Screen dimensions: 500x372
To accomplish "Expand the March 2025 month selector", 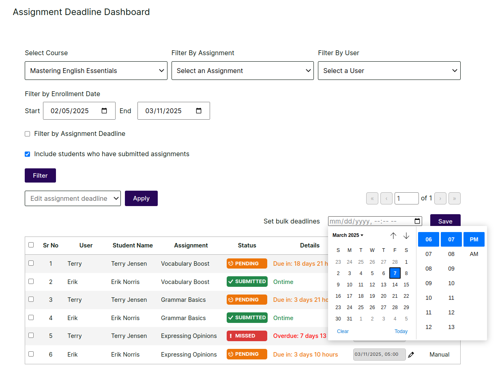I will click(348, 235).
